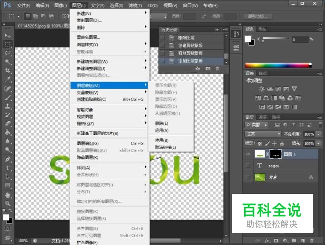Toggle history brush source box for 释放剪贴蒙版
The image size is (325, 245).
tap(163, 53)
